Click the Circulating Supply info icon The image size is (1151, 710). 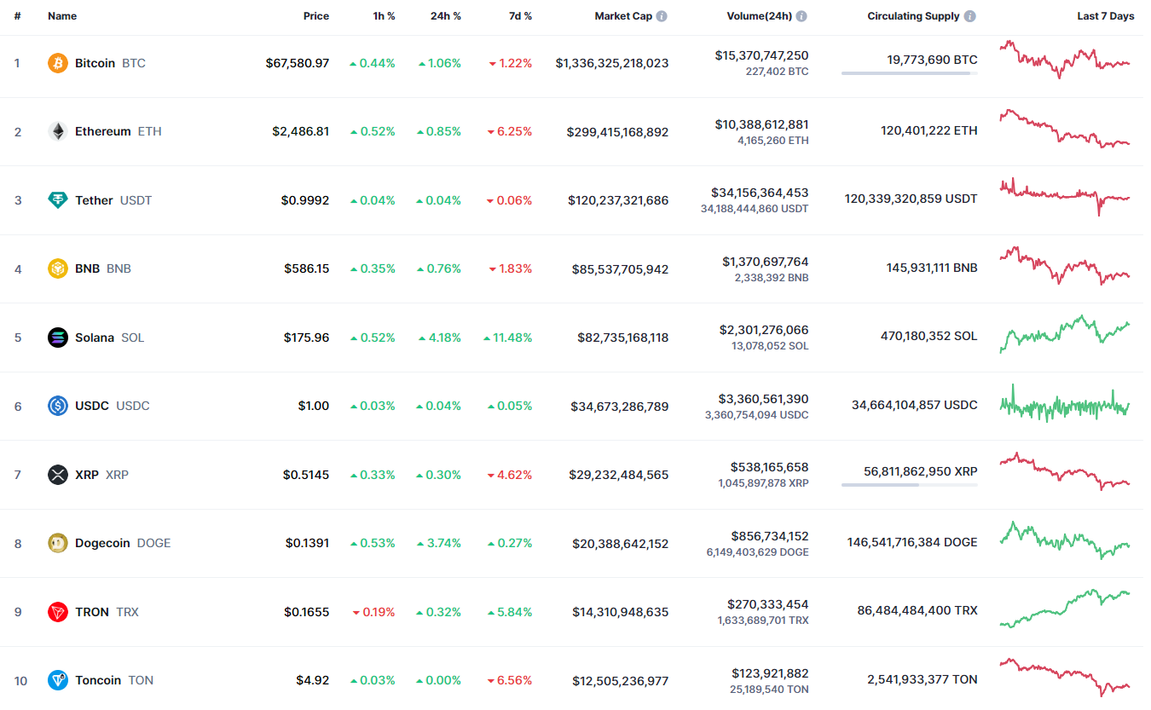[x=970, y=16]
